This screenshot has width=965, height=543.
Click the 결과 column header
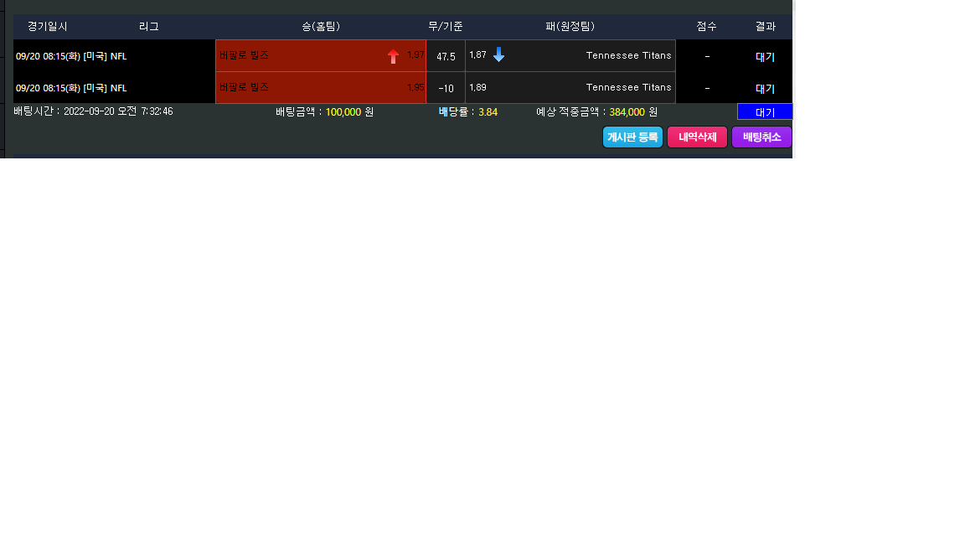(765, 27)
